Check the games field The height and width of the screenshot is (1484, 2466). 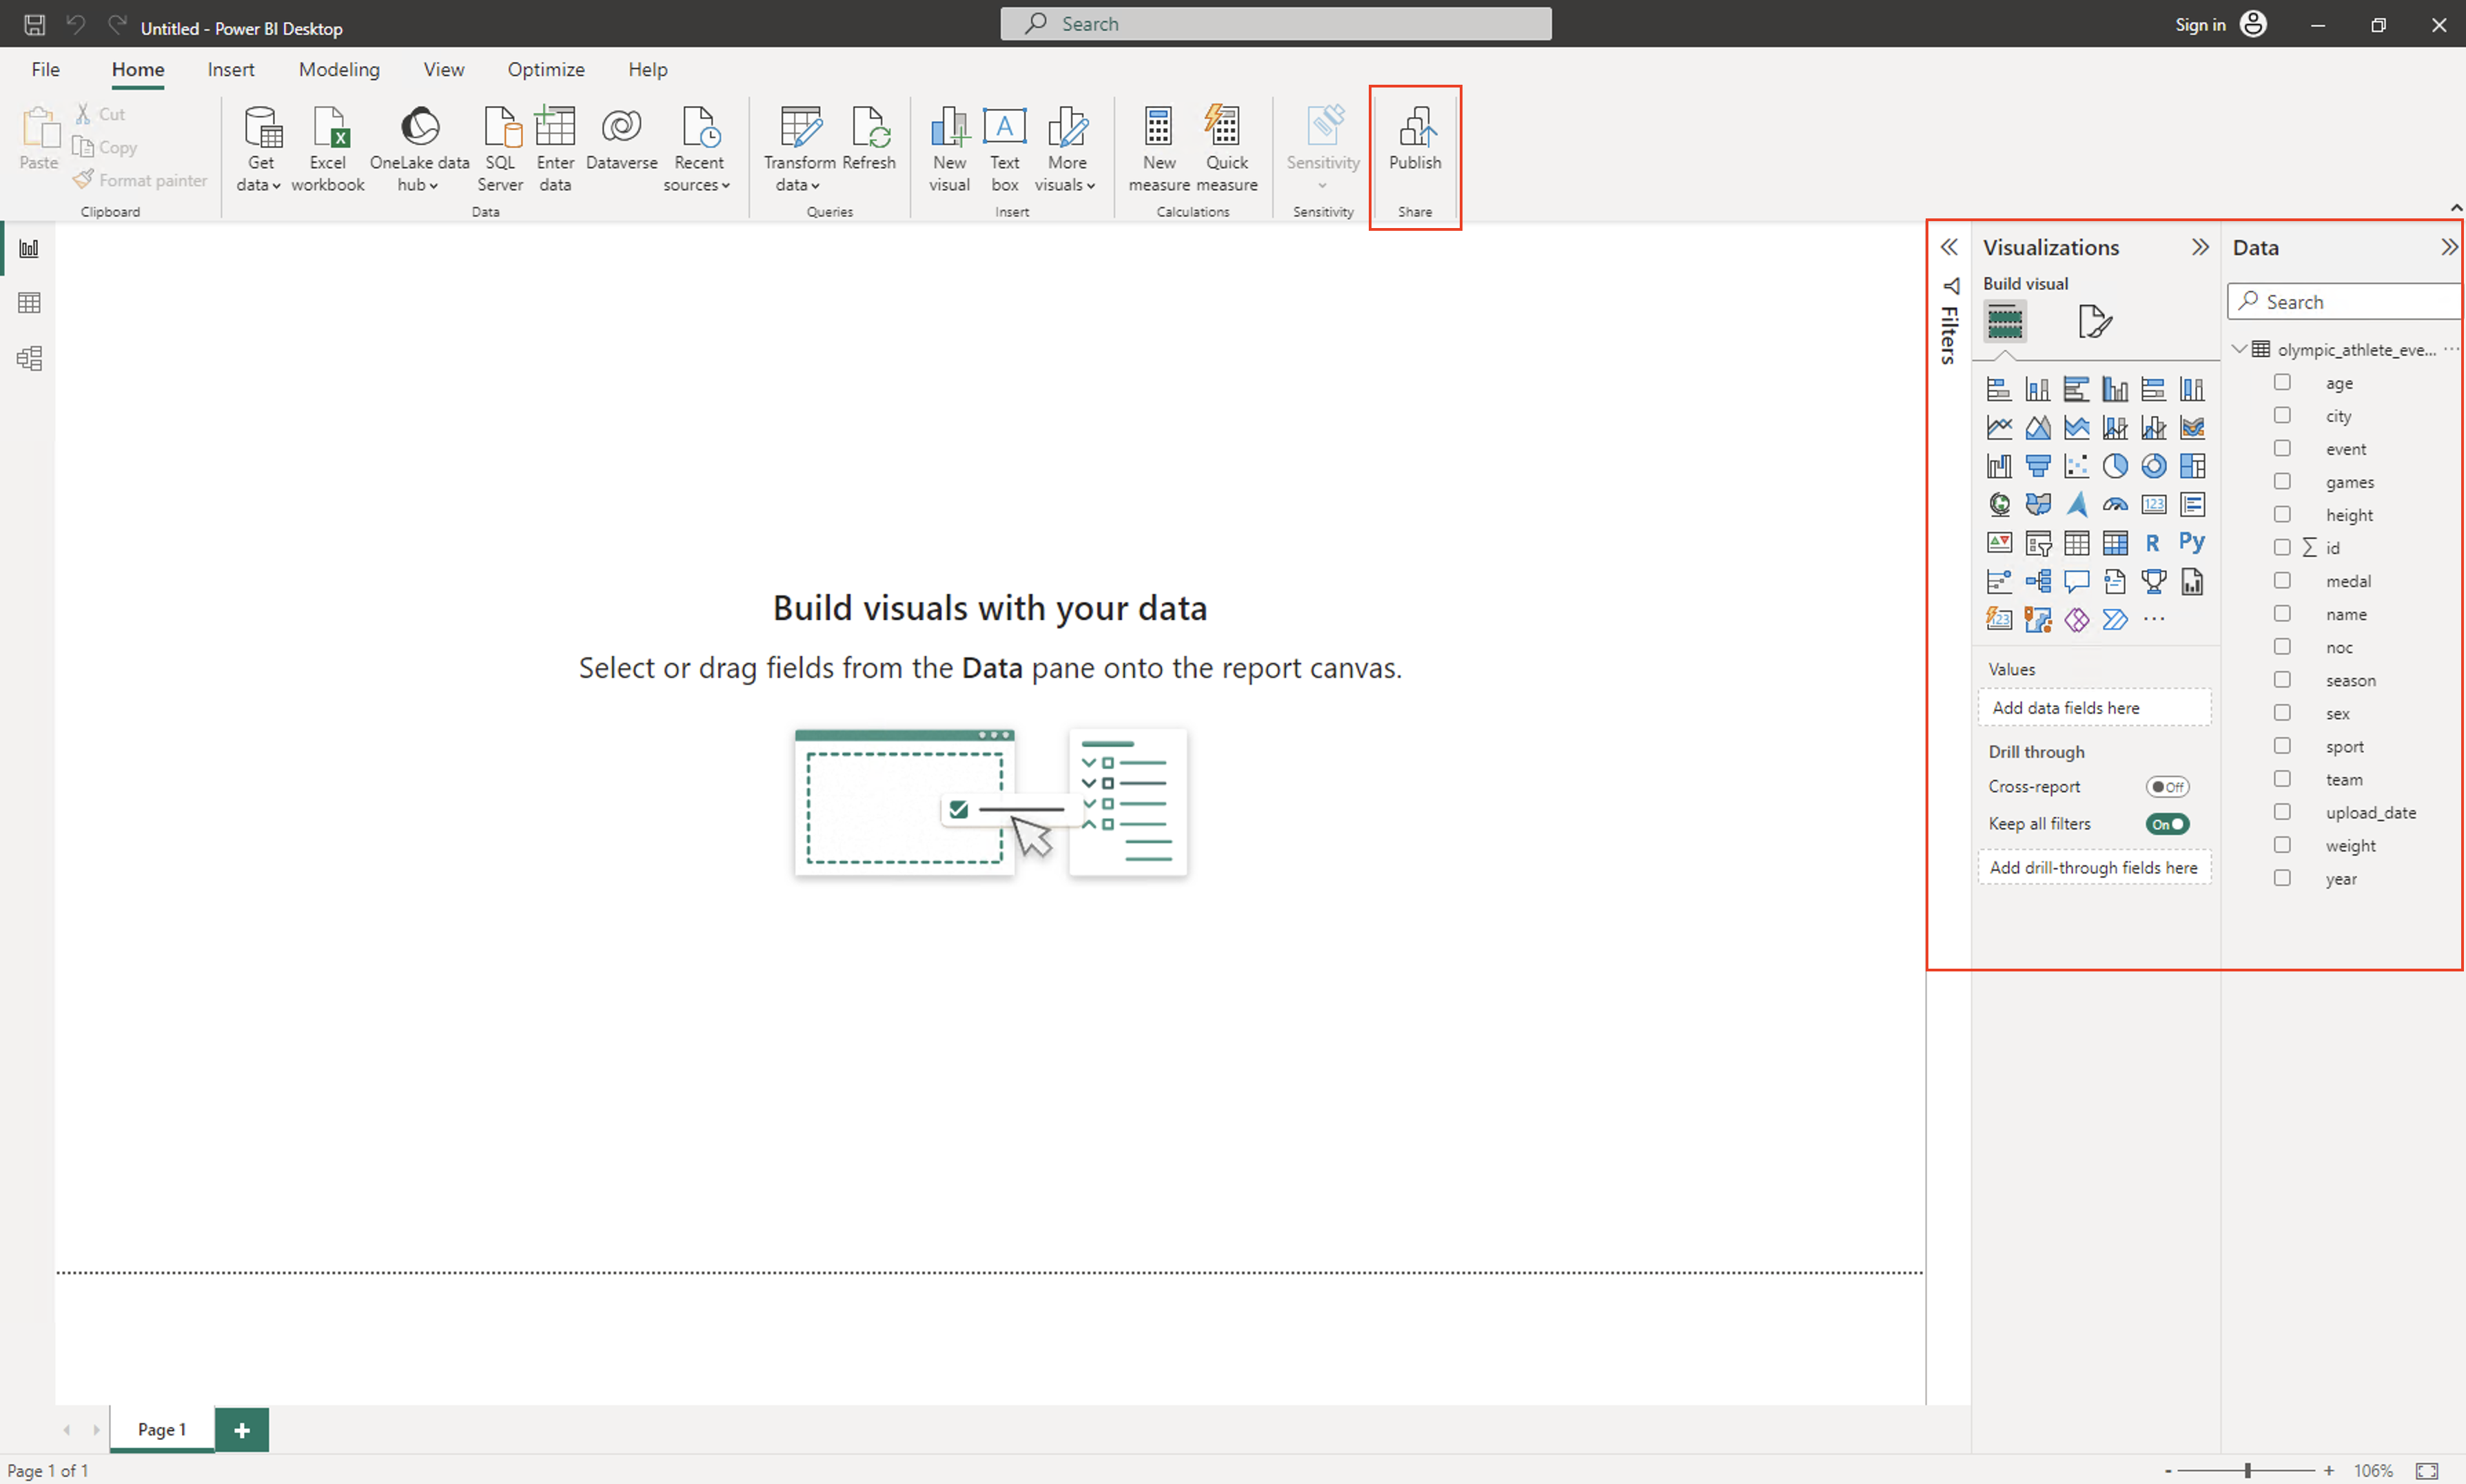[2282, 482]
